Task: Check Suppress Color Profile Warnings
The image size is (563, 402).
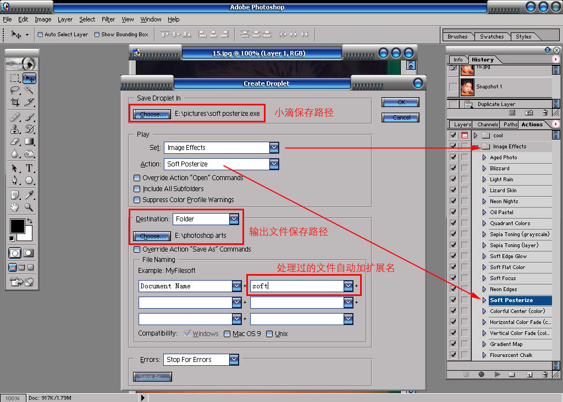Action: (x=137, y=200)
